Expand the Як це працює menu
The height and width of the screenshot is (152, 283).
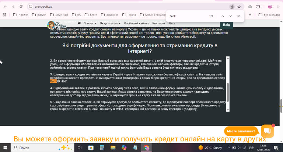pyautogui.click(x=110, y=24)
